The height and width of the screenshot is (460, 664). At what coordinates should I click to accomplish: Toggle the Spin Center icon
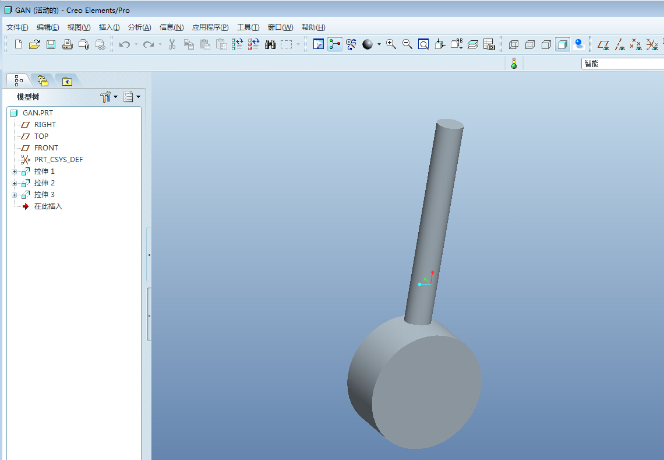(x=334, y=44)
